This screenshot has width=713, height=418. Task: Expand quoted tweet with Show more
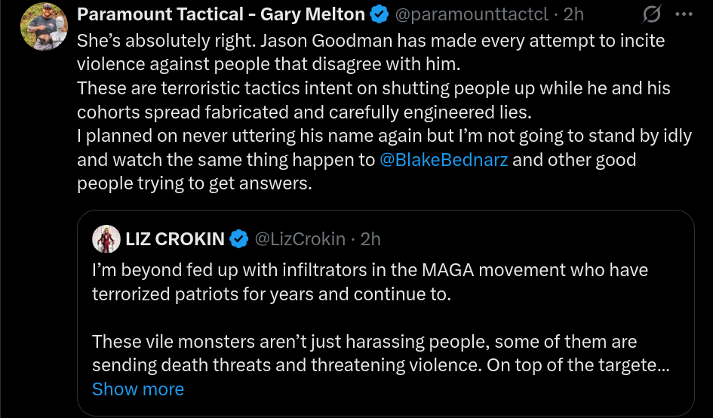(138, 389)
